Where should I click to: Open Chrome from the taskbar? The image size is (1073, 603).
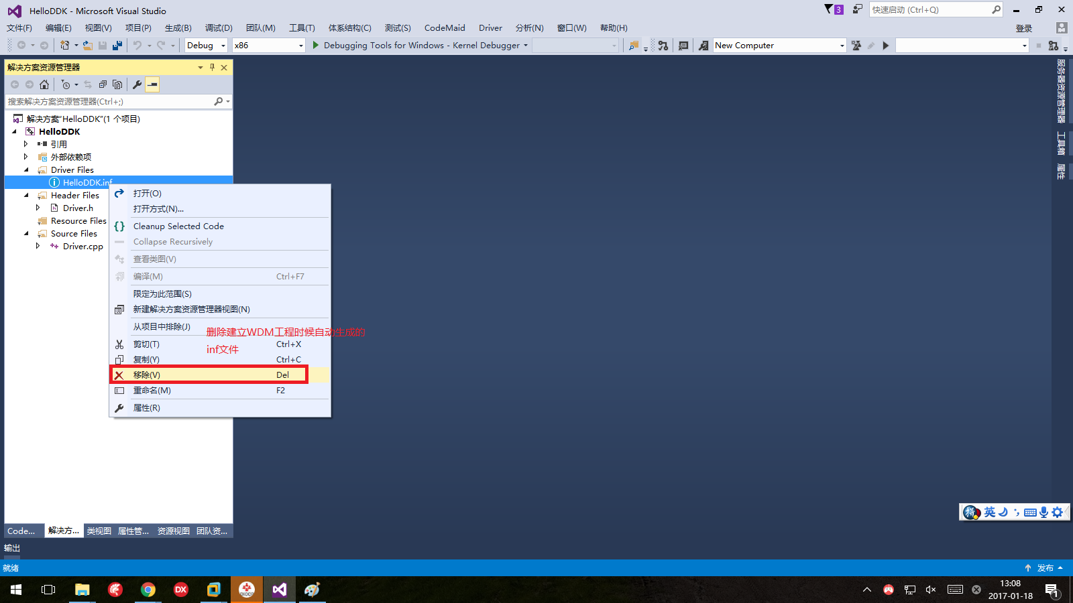148,590
